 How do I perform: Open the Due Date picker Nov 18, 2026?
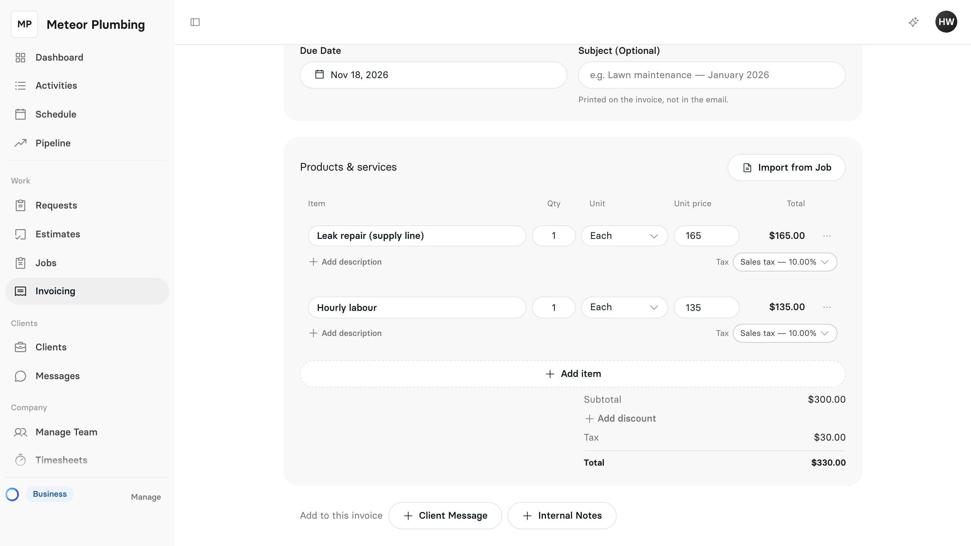(x=433, y=75)
